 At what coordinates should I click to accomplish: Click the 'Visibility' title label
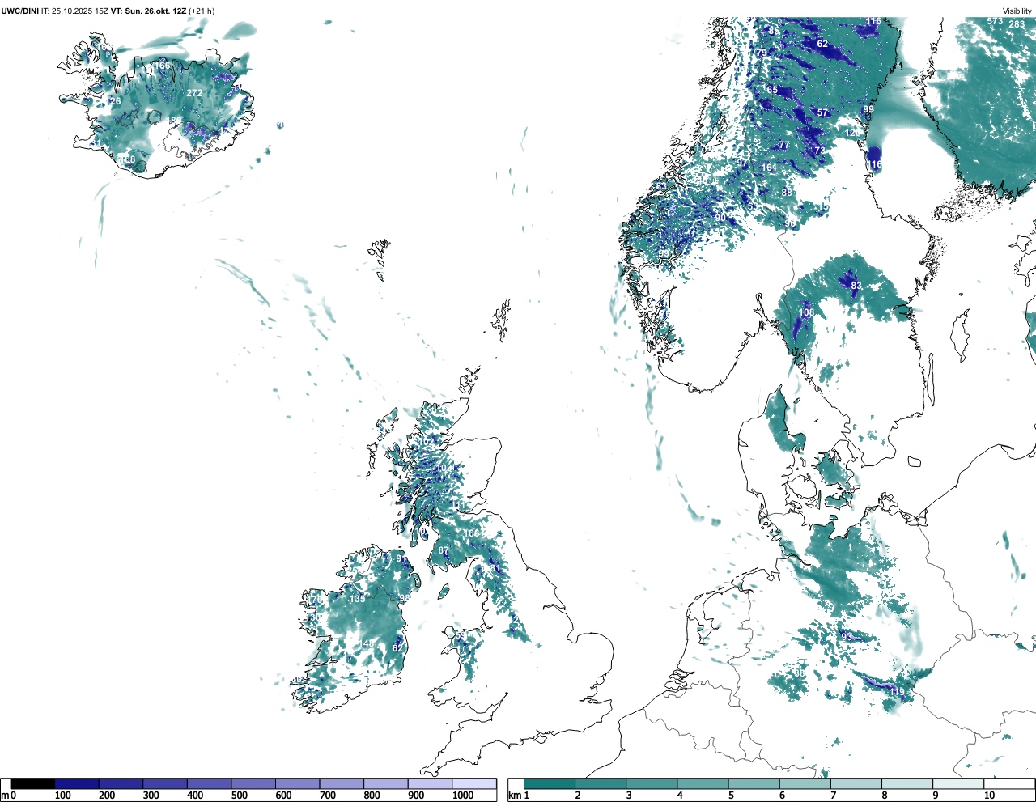1017,11
